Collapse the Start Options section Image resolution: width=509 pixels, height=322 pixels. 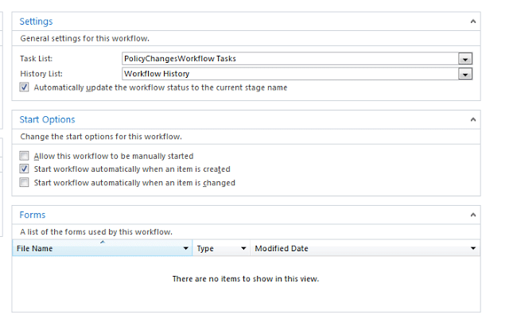tap(473, 119)
